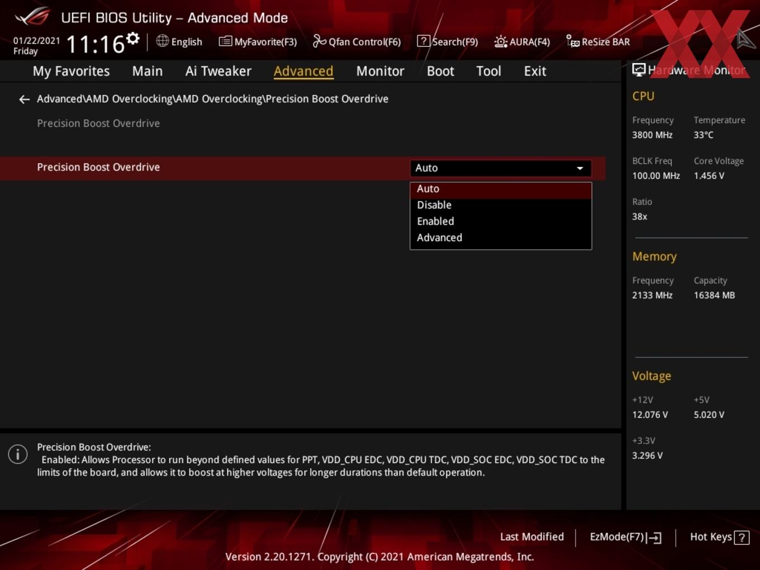Open MyFavorite(F3) list icon
This screenshot has width=760, height=570.
coord(225,41)
